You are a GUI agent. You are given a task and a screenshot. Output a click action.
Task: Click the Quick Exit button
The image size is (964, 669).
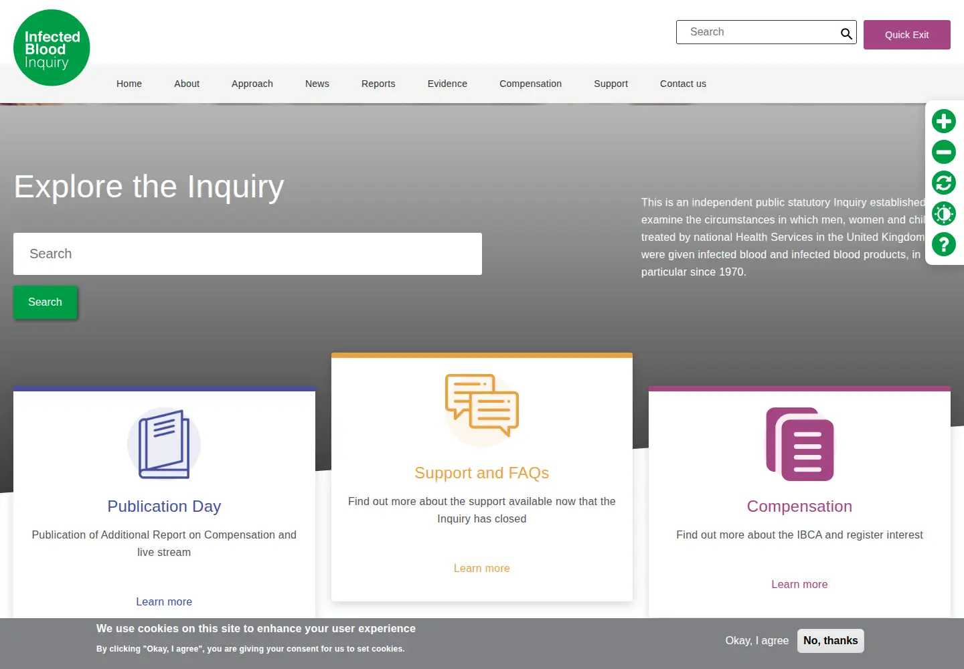pos(907,35)
